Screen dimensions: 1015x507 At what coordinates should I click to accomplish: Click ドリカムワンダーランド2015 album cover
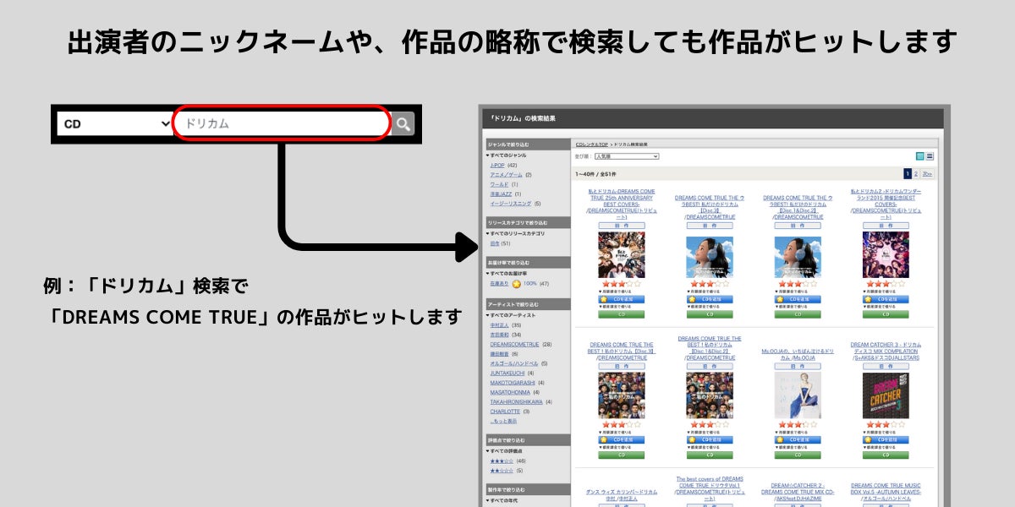click(x=886, y=255)
